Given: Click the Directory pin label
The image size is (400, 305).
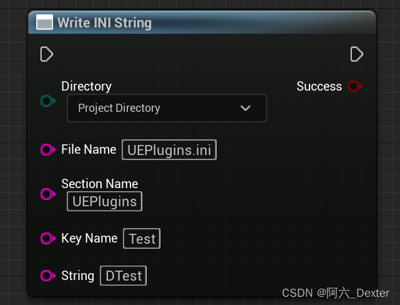Looking at the screenshot, I should pyautogui.click(x=86, y=86).
